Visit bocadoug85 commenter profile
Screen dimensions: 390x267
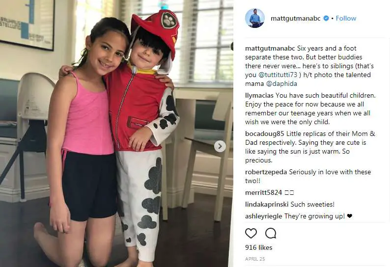[264, 134]
